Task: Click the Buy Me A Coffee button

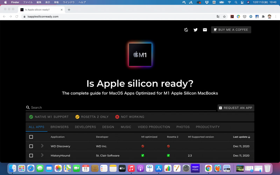Action: [231, 30]
